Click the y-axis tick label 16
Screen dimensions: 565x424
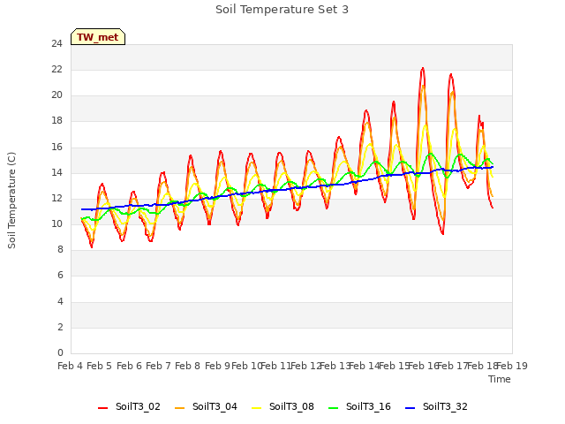point(56,148)
